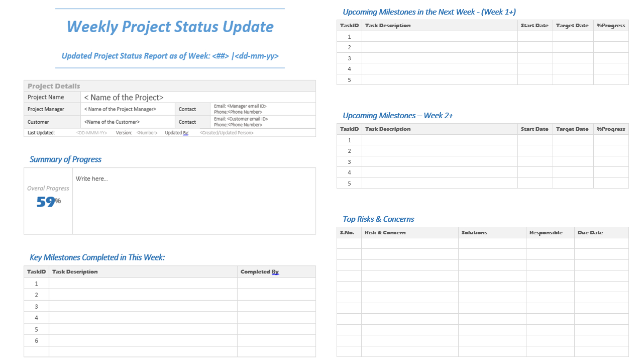The image size is (643, 362).
Task: Click the "Top Risks & Concerns" heading
Action: pos(378,219)
